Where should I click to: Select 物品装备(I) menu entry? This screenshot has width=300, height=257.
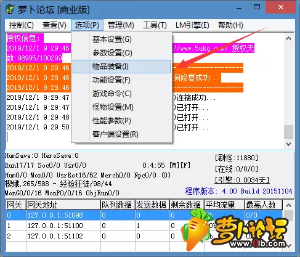[x=121, y=67]
